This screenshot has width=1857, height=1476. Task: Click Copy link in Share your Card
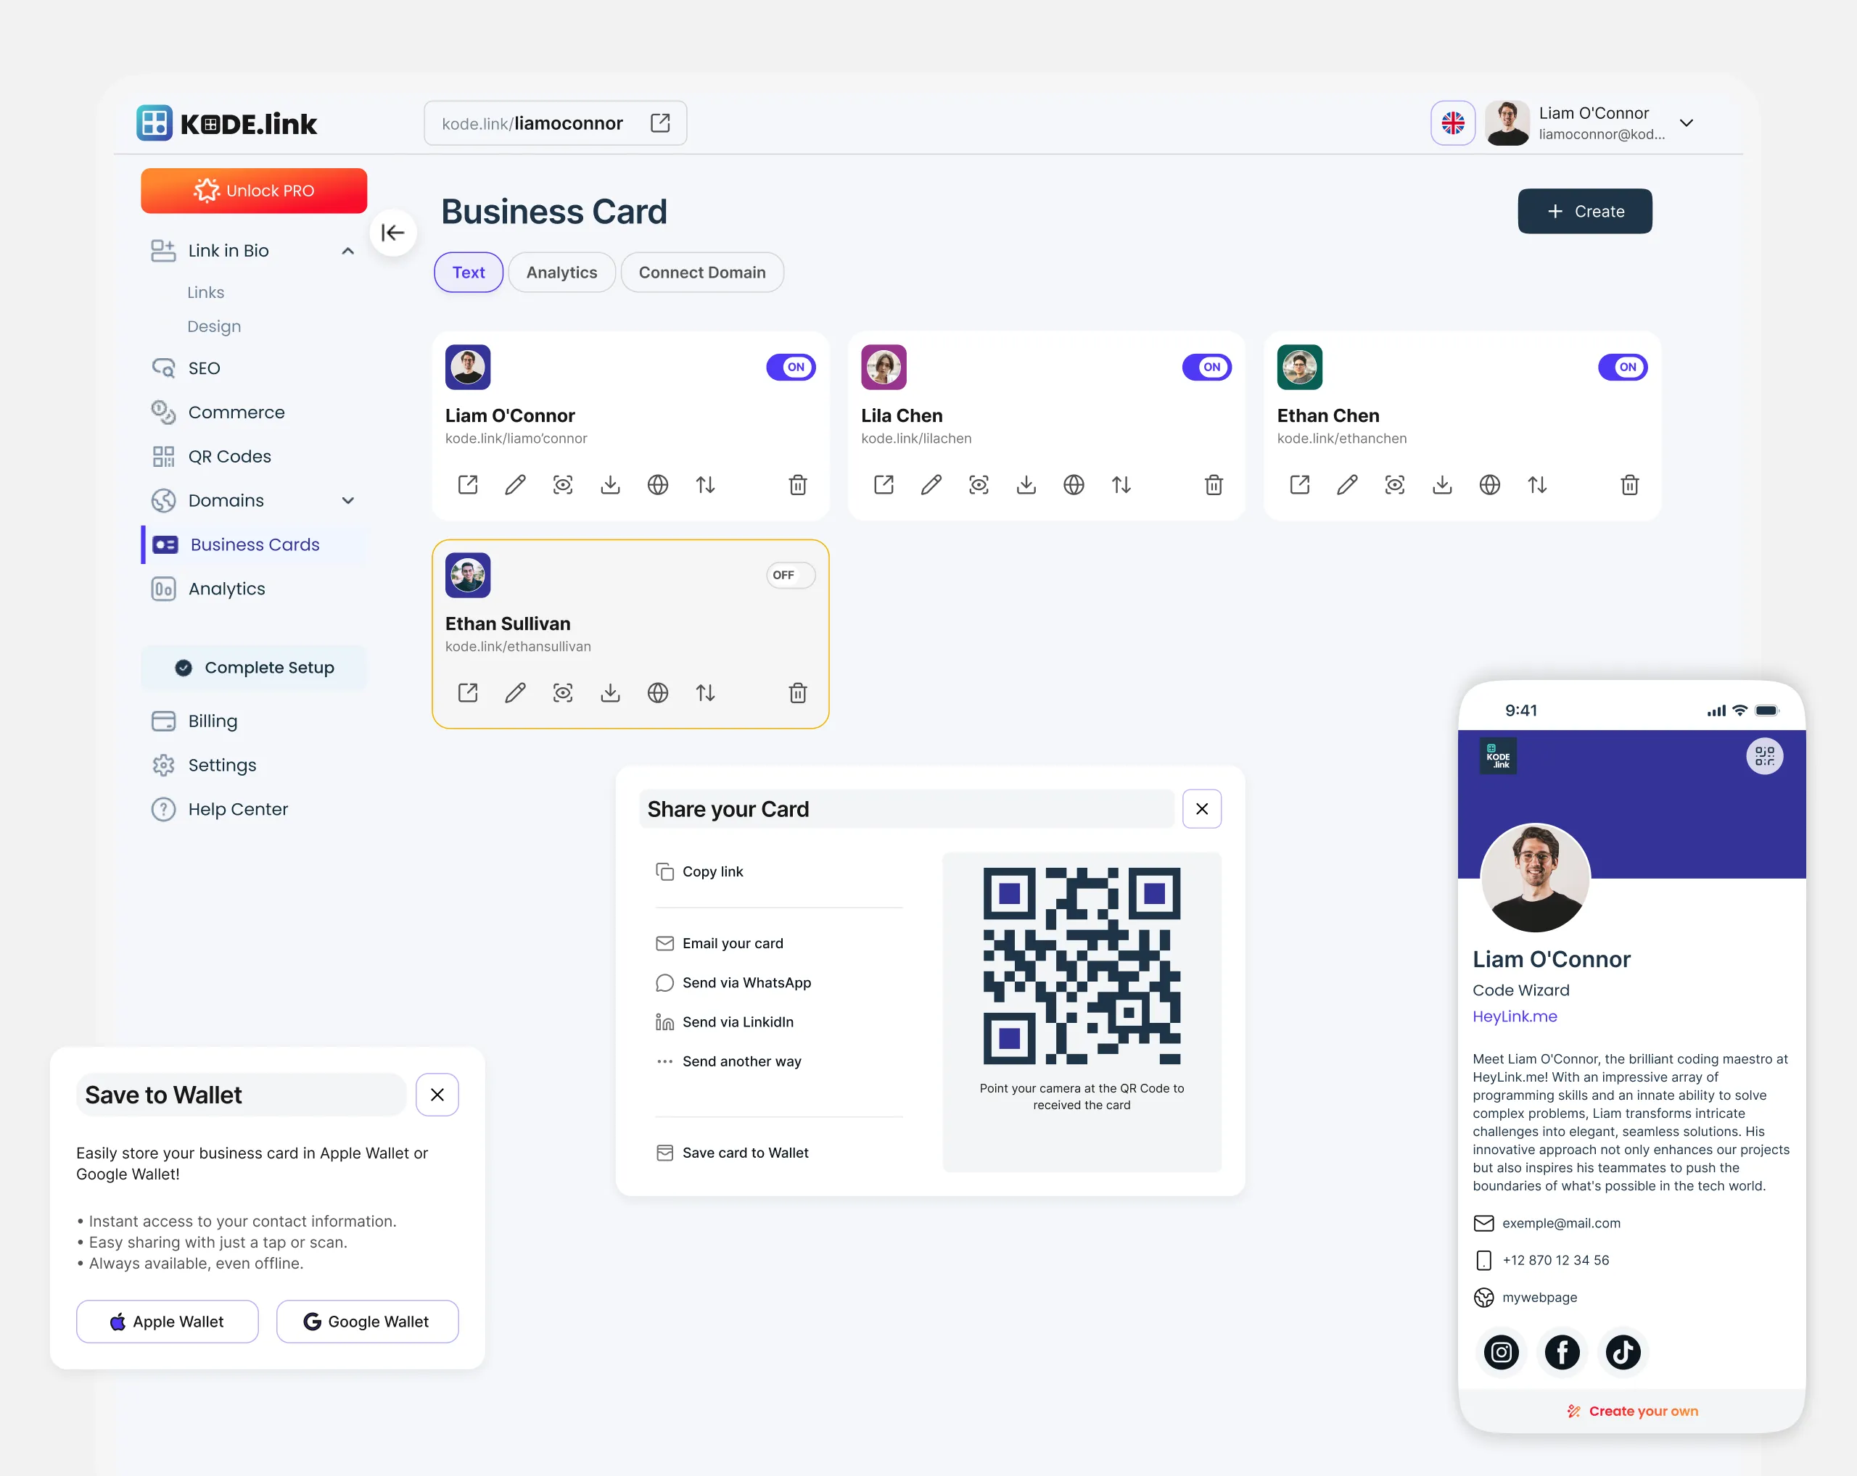tap(699, 872)
